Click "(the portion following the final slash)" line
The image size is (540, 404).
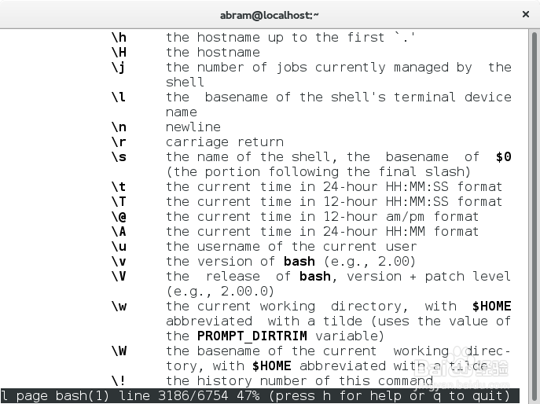[318, 172]
